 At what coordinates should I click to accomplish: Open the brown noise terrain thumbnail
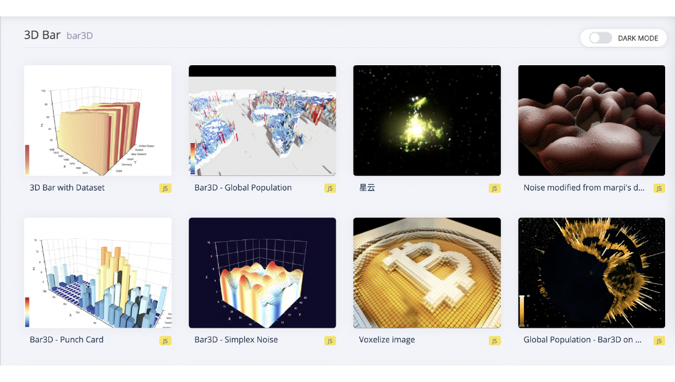pyautogui.click(x=591, y=121)
